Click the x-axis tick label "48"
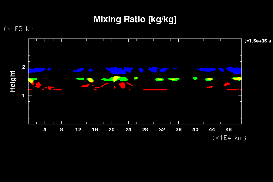This screenshot has width=273, height=182. click(x=229, y=130)
